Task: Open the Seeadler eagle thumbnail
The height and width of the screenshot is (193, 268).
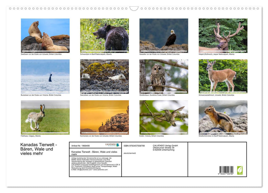Action: 163,35
